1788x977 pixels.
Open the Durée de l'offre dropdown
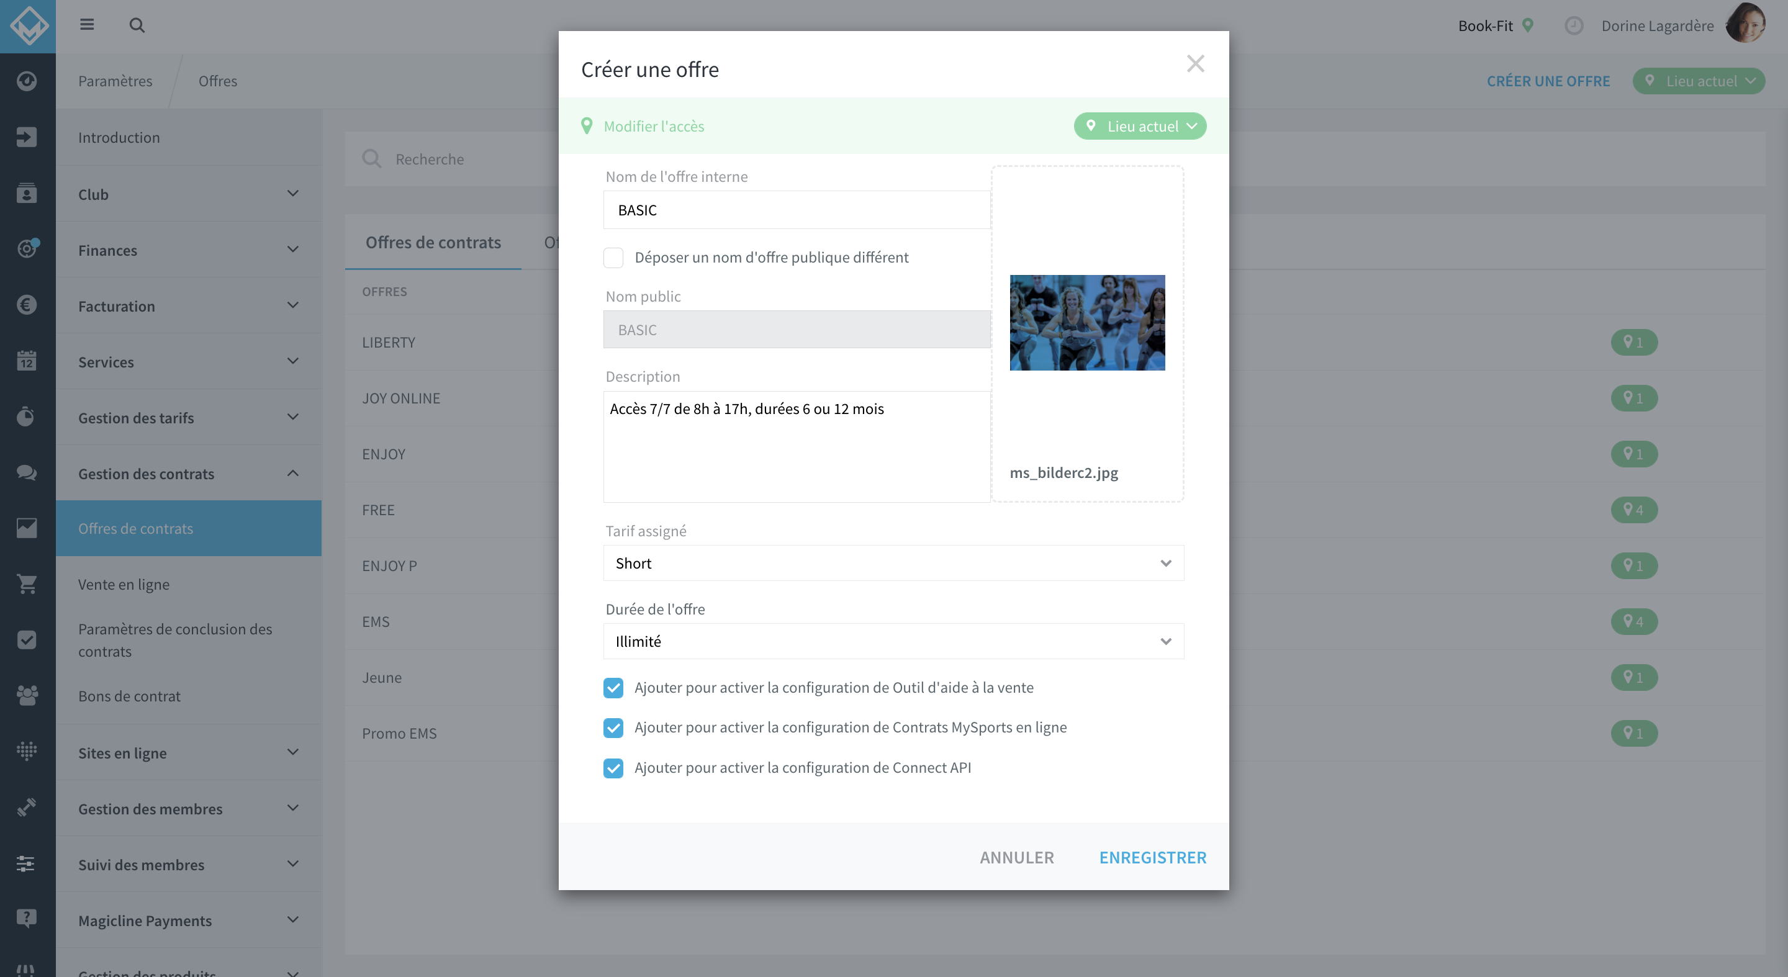tap(893, 641)
